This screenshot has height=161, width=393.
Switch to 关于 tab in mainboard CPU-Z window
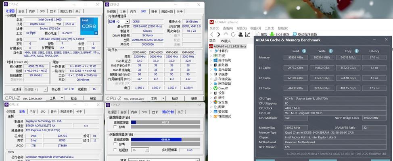click(x=79, y=111)
